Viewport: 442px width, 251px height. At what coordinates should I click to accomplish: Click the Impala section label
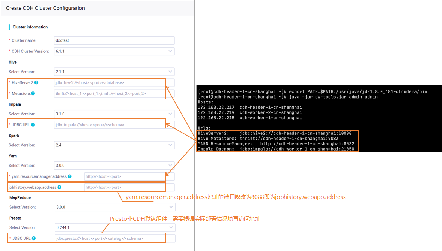15,105
